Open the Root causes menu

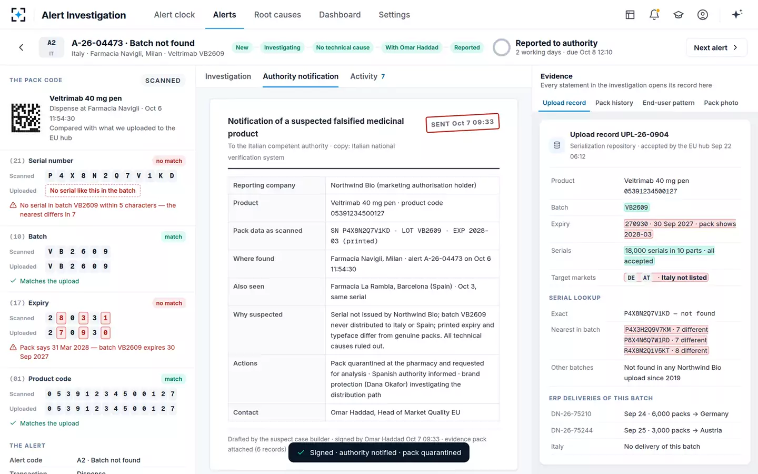click(277, 15)
